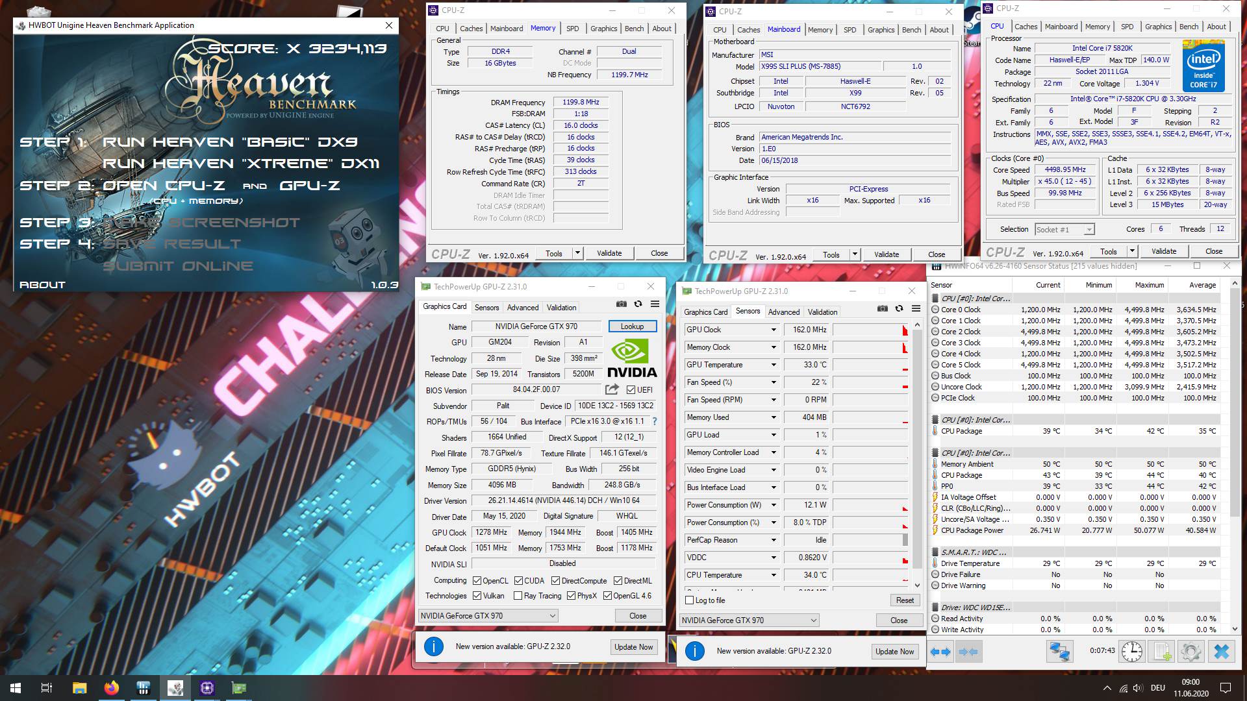
Task: Toggle the PhysX checkbox
Action: tap(571, 596)
